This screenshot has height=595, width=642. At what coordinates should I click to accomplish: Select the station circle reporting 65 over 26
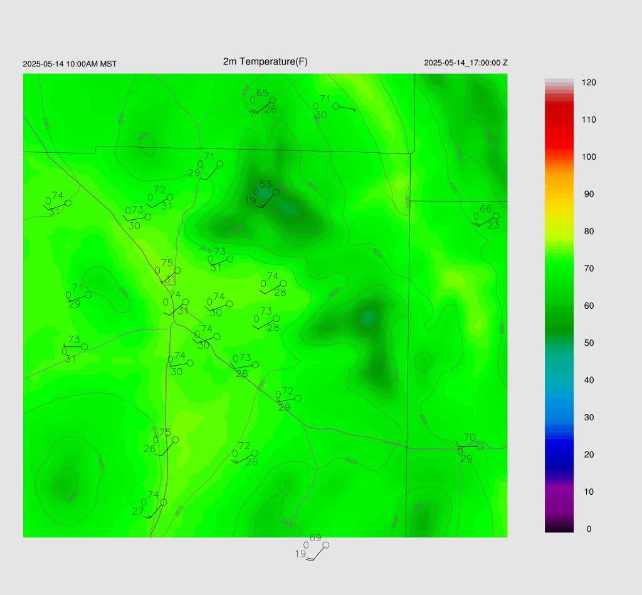[272, 100]
